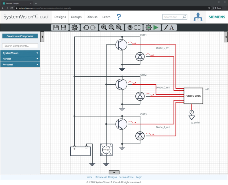
Task: Click the IGBT2 label text
Action: click(143, 75)
